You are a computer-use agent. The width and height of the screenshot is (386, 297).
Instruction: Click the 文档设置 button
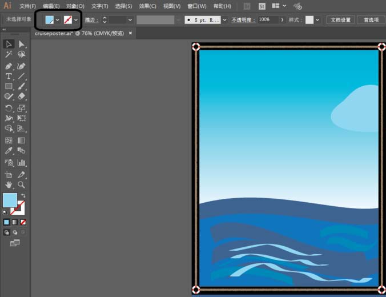(341, 19)
